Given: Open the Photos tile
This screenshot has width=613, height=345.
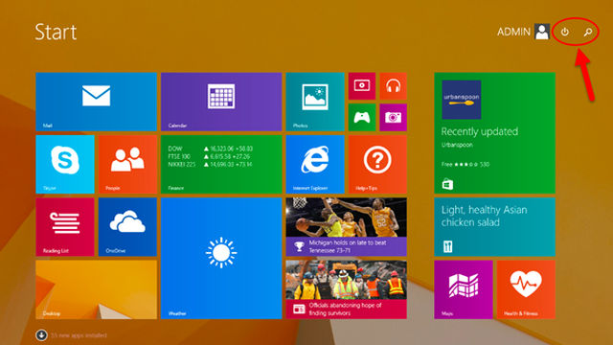Looking at the screenshot, I should (315, 102).
